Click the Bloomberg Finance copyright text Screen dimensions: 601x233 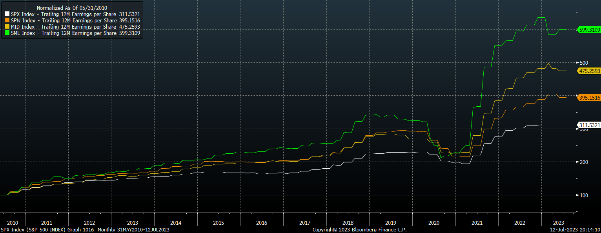point(359,230)
